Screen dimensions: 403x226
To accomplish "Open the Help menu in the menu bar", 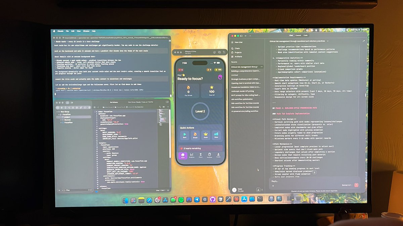I will pos(94,31).
